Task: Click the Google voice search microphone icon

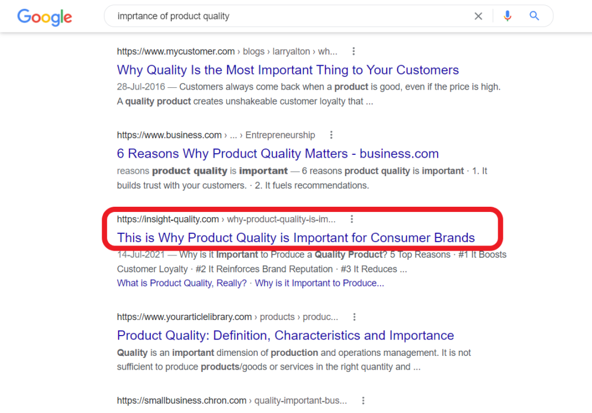Action: click(x=508, y=16)
